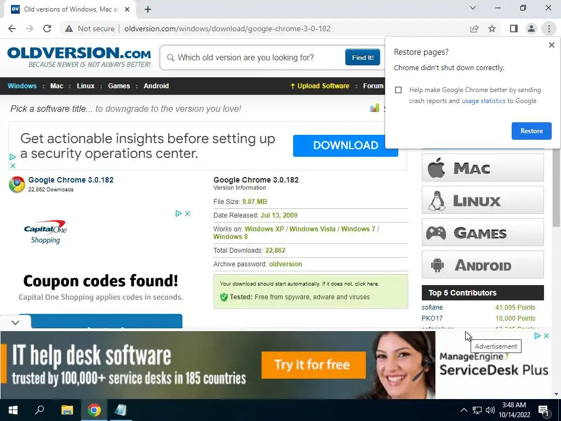Click AdChoices icon on bottom banner ad
561x421 pixels.
coord(537,336)
